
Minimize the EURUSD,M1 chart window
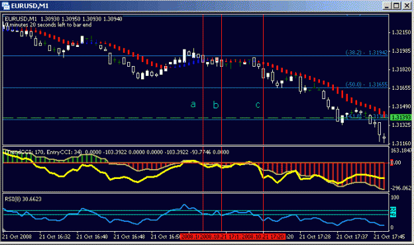tap(386, 6)
